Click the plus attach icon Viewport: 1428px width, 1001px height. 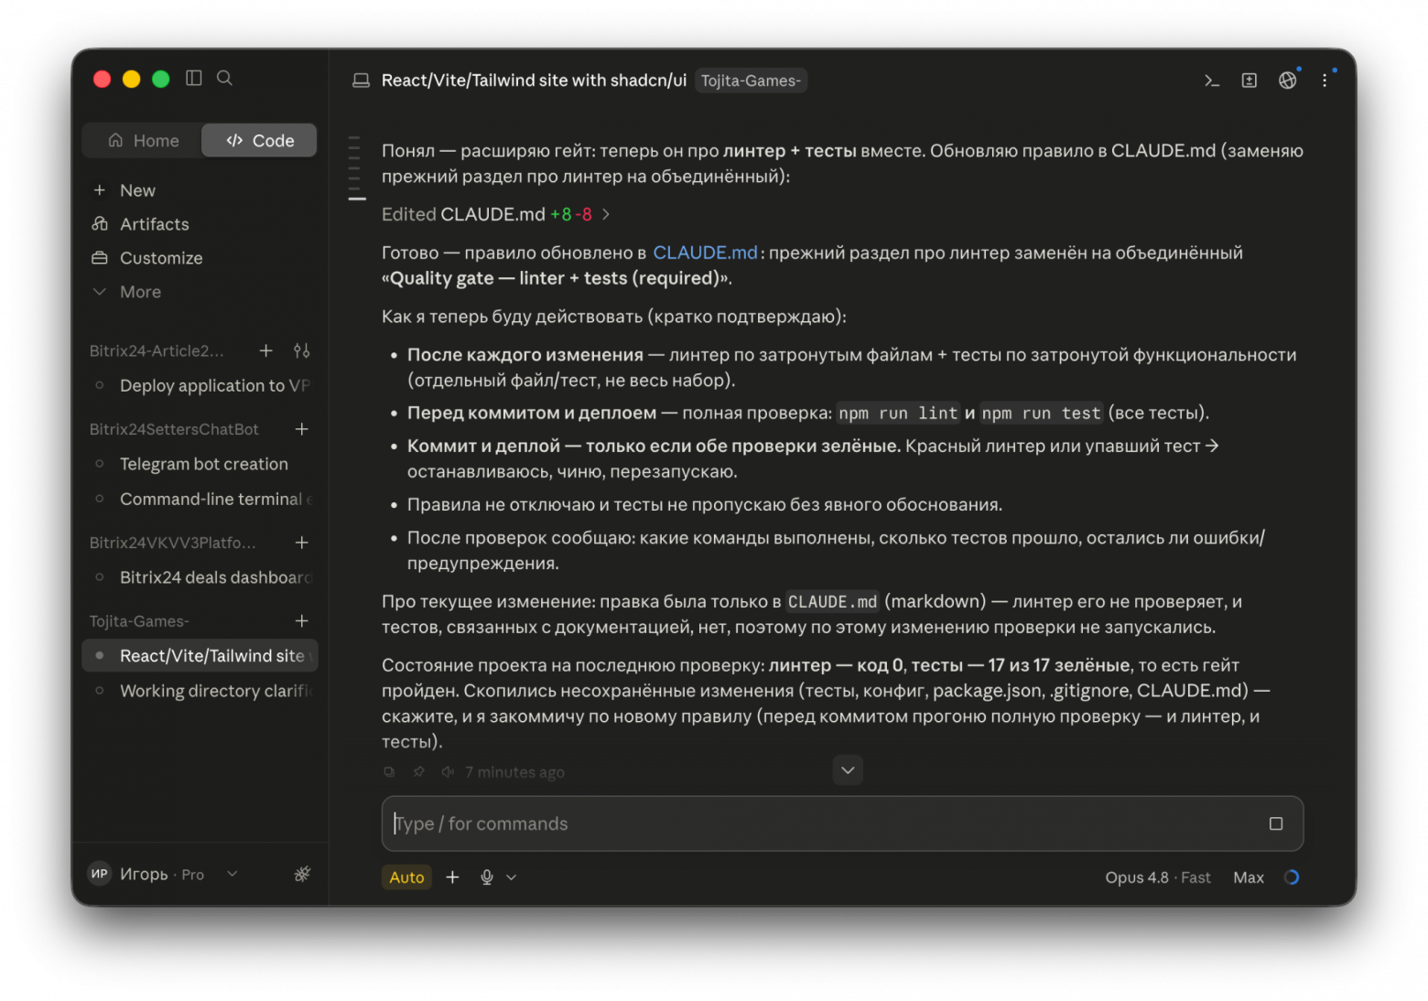[x=452, y=877]
